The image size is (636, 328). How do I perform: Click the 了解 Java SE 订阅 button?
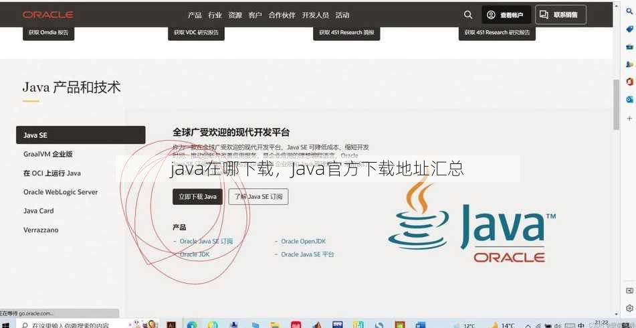tap(258, 197)
